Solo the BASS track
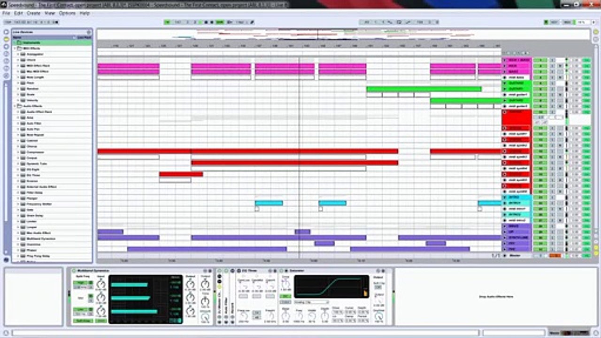Image resolution: width=601 pixels, height=338 pixels. coord(552,71)
